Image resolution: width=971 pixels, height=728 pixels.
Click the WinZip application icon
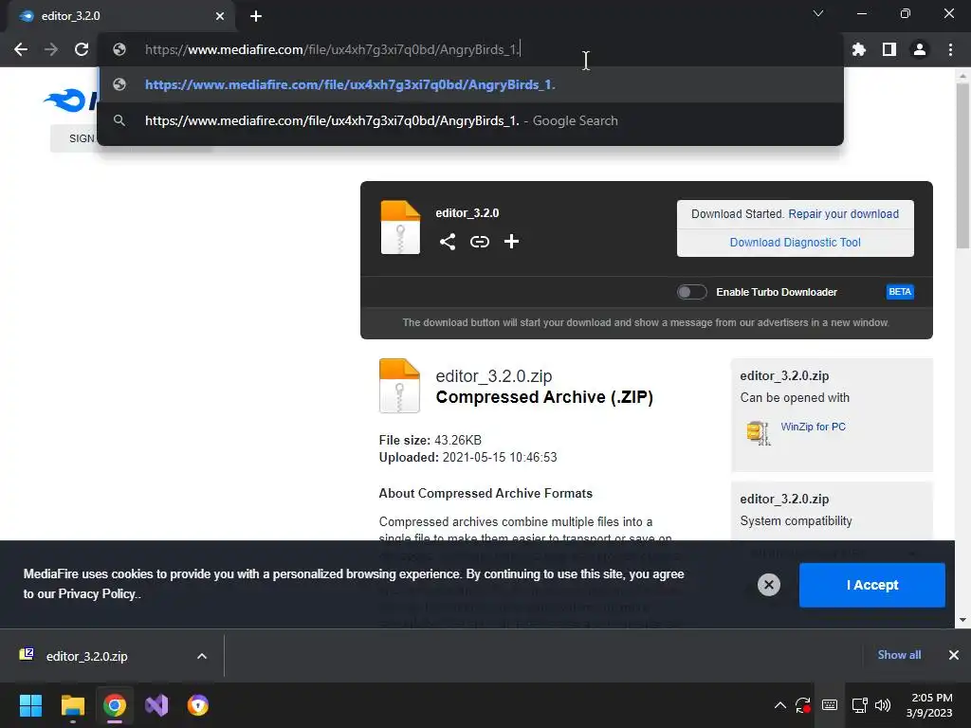[758, 432]
